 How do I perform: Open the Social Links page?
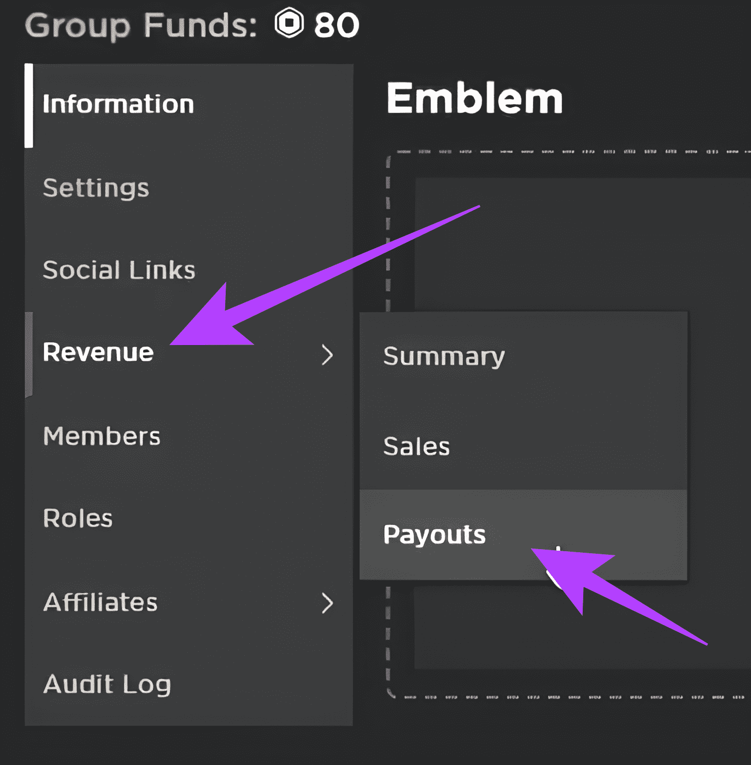click(119, 270)
